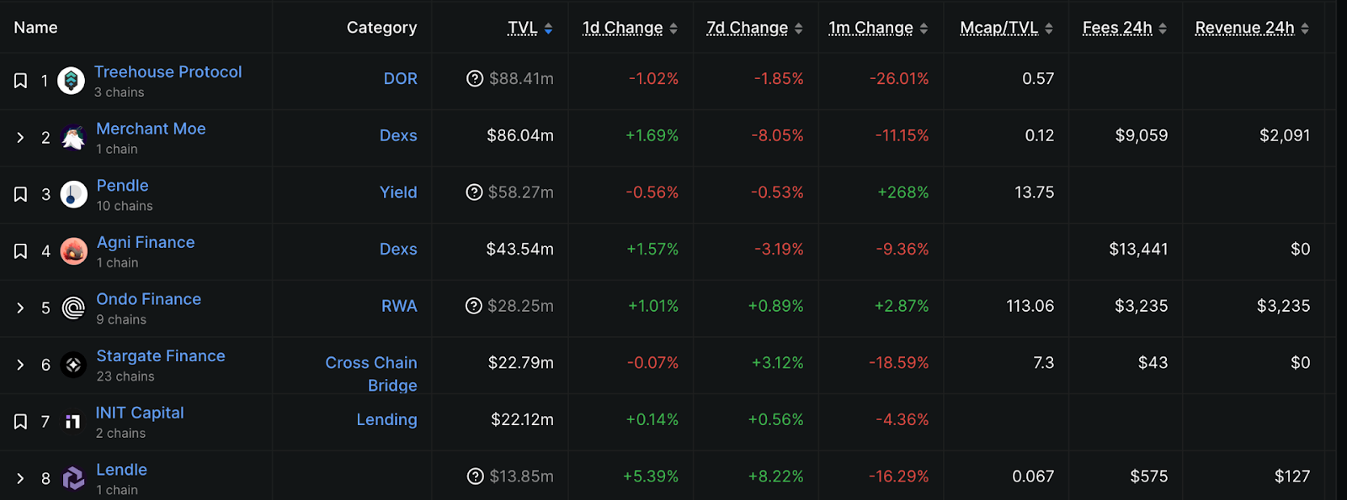Bookmark Treehouse Protocol row
The height and width of the screenshot is (500, 1347).
coord(20,81)
